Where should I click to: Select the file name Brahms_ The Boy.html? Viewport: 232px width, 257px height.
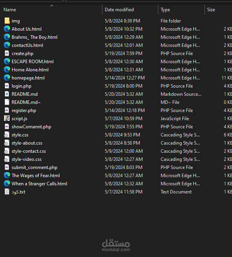point(35,37)
